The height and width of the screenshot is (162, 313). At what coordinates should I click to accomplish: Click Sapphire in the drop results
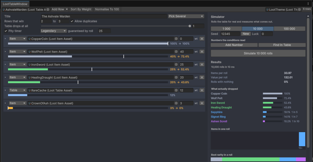(217, 112)
